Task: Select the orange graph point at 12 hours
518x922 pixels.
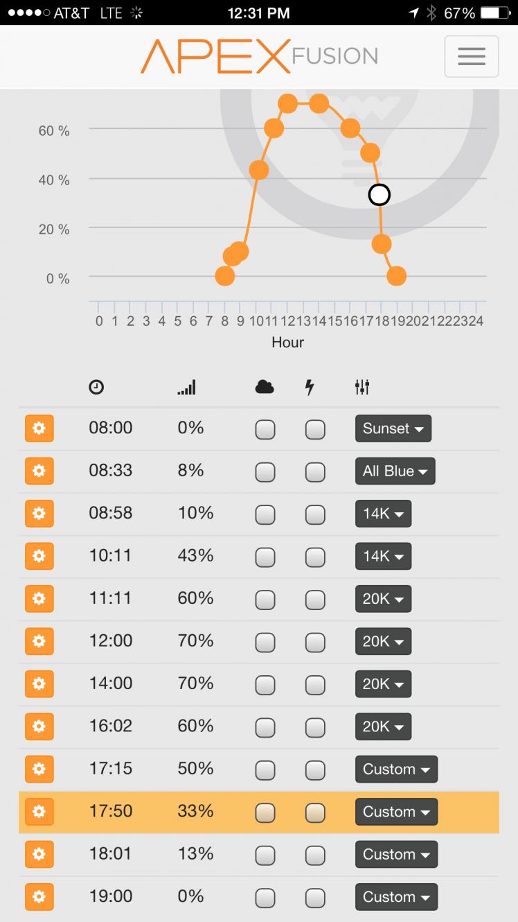Action: coord(288,104)
